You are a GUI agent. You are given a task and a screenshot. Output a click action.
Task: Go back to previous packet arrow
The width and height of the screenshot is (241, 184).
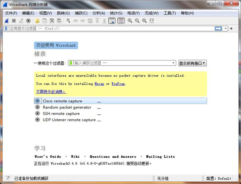pos(76,21)
